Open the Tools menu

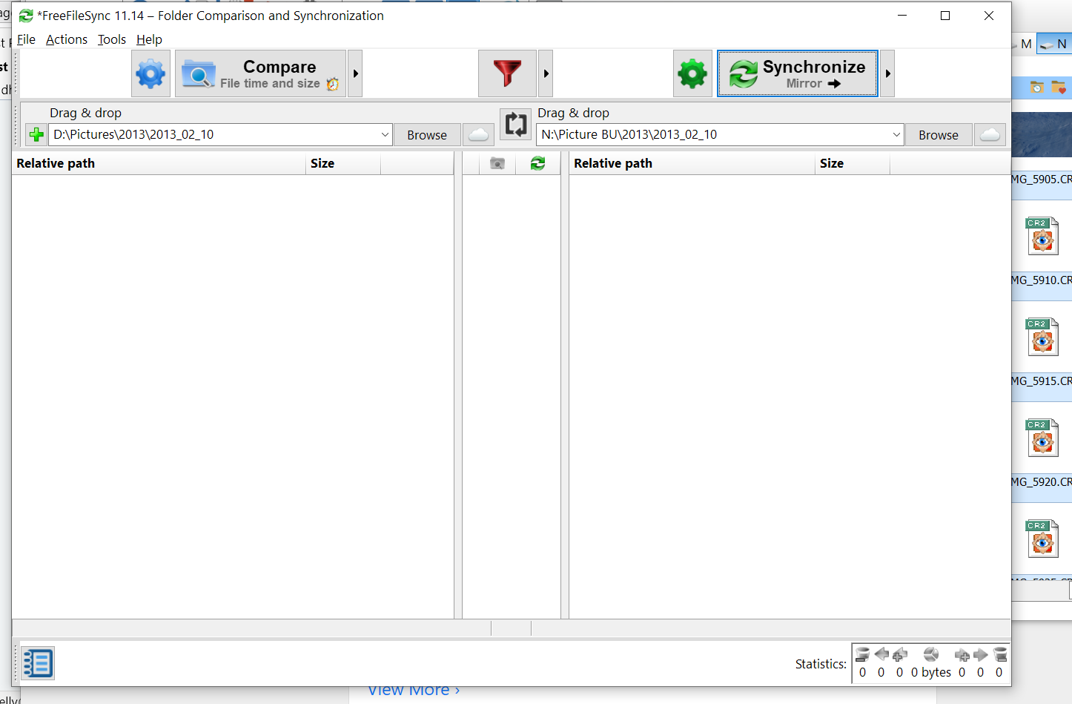(112, 39)
